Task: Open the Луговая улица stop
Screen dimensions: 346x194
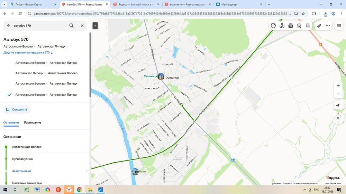Action: (22, 159)
